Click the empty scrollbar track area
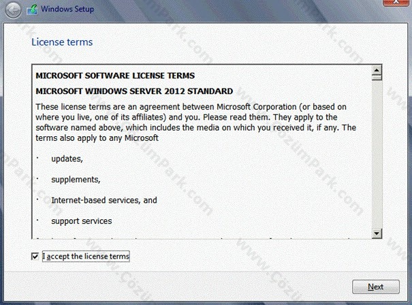The height and width of the screenshot is (305, 412). tap(377, 155)
